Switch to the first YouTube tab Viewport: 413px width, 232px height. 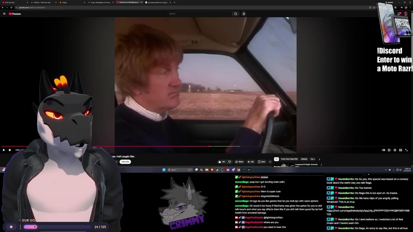(x=15, y=2)
